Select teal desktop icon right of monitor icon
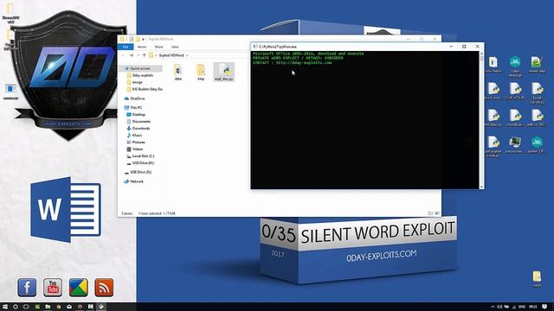 coord(537,144)
